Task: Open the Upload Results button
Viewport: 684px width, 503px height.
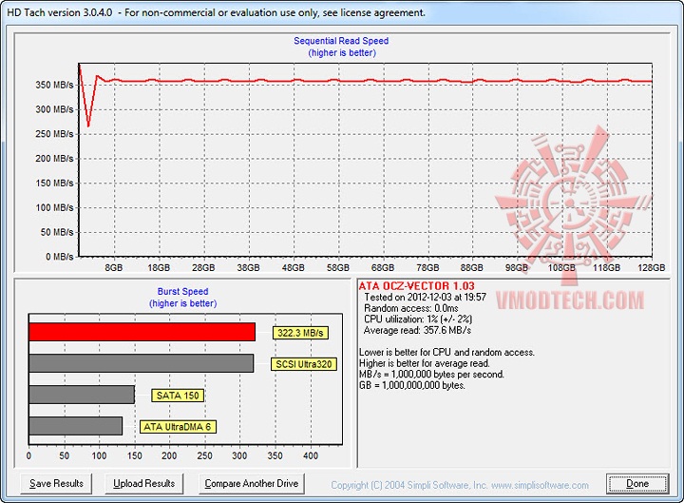Action: pos(144,484)
